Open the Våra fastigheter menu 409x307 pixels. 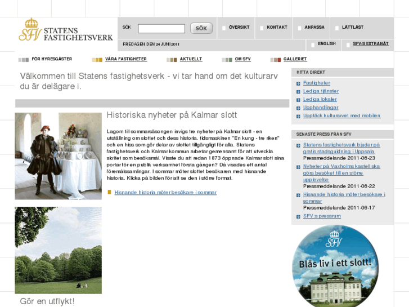point(126,59)
